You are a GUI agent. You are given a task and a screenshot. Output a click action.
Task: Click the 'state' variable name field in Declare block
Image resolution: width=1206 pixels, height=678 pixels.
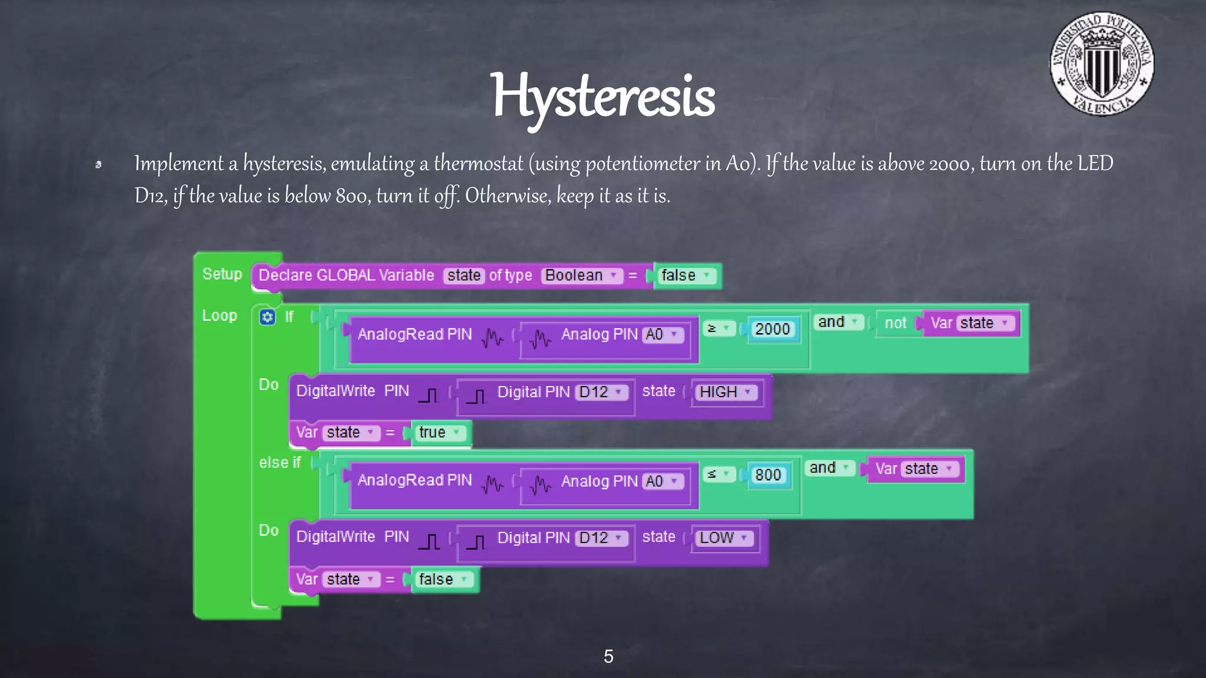(x=464, y=275)
